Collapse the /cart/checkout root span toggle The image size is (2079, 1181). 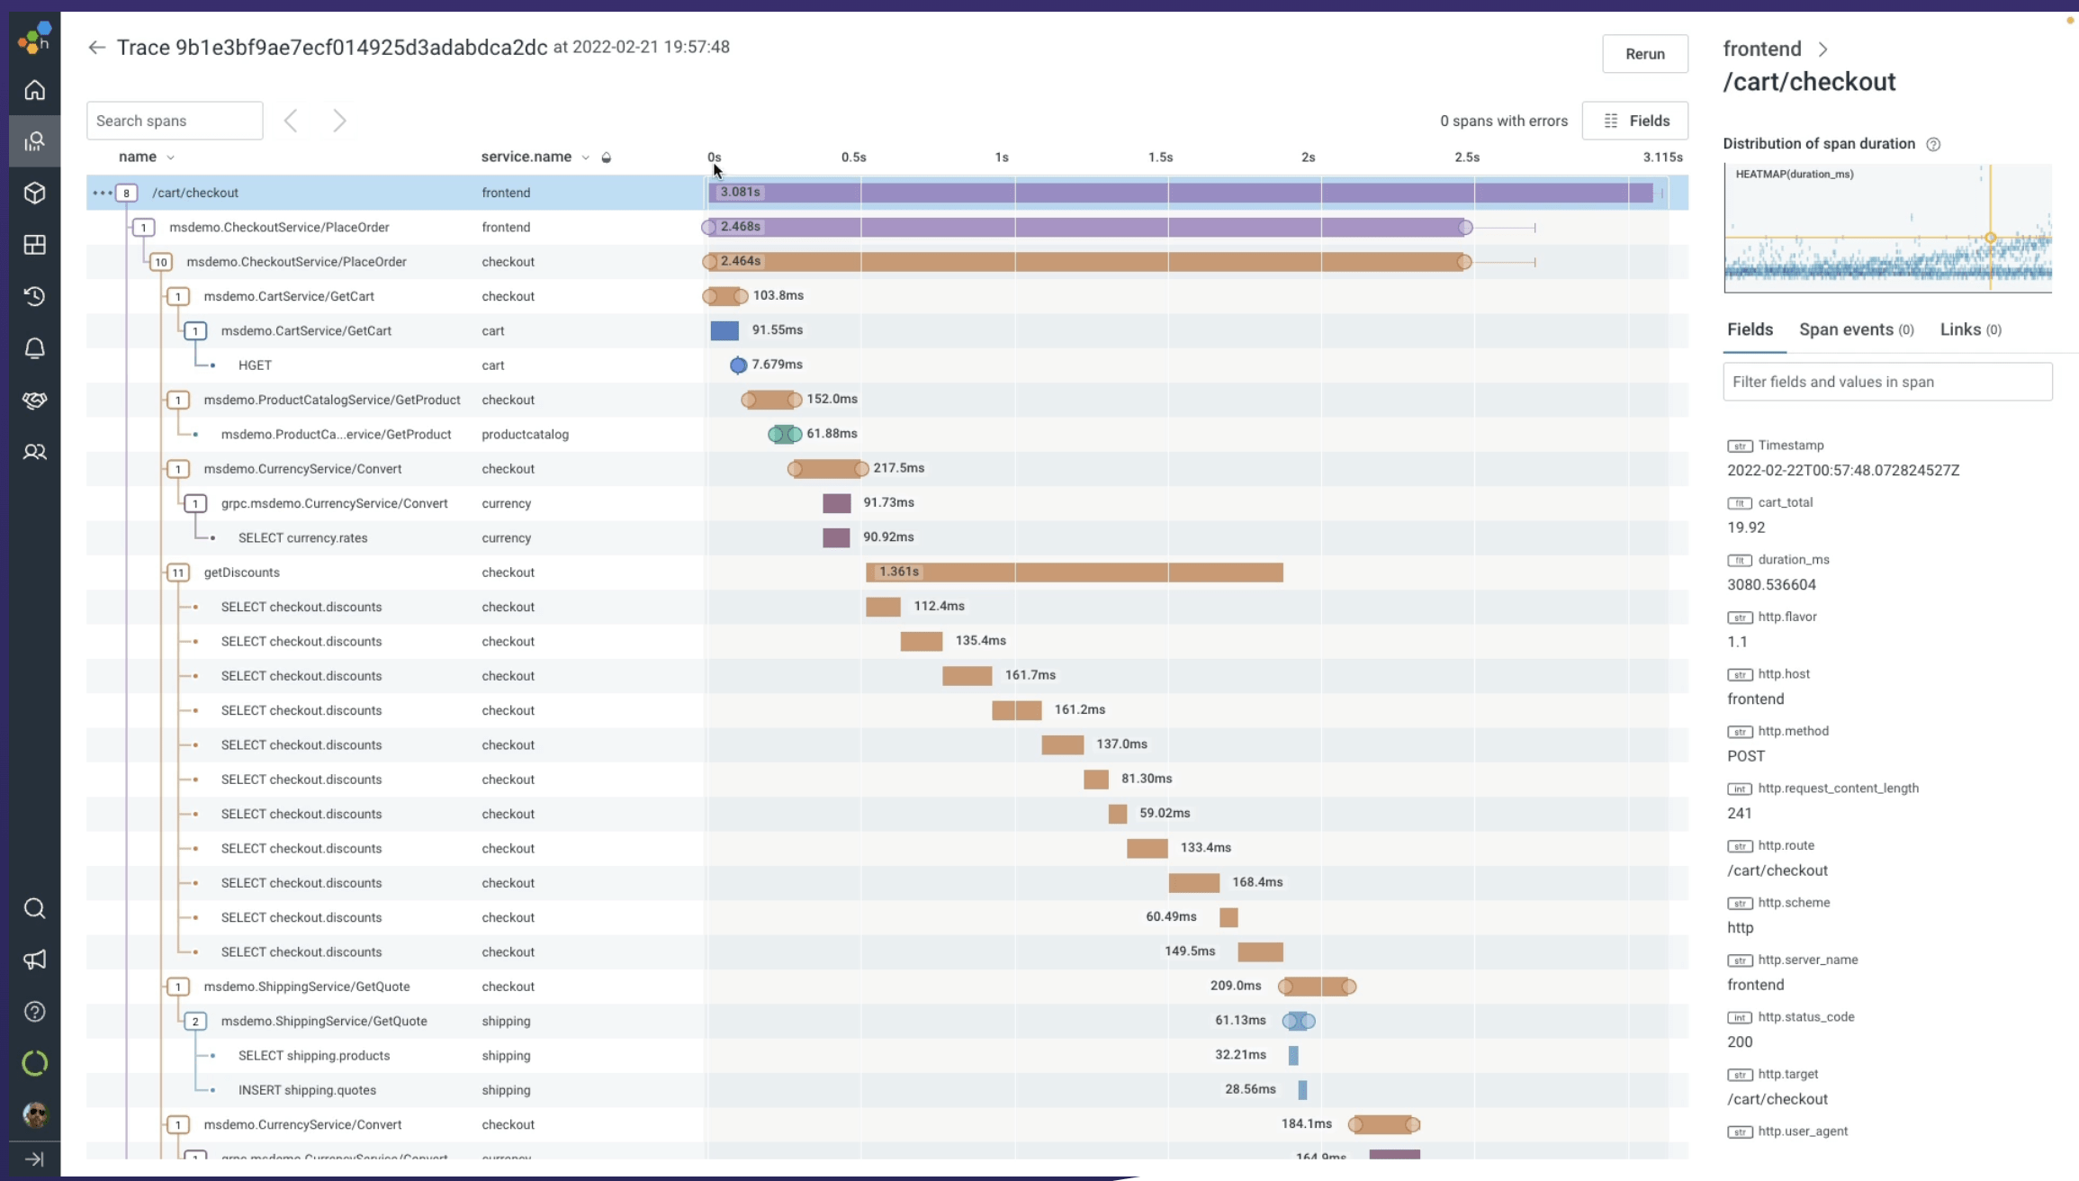point(127,193)
